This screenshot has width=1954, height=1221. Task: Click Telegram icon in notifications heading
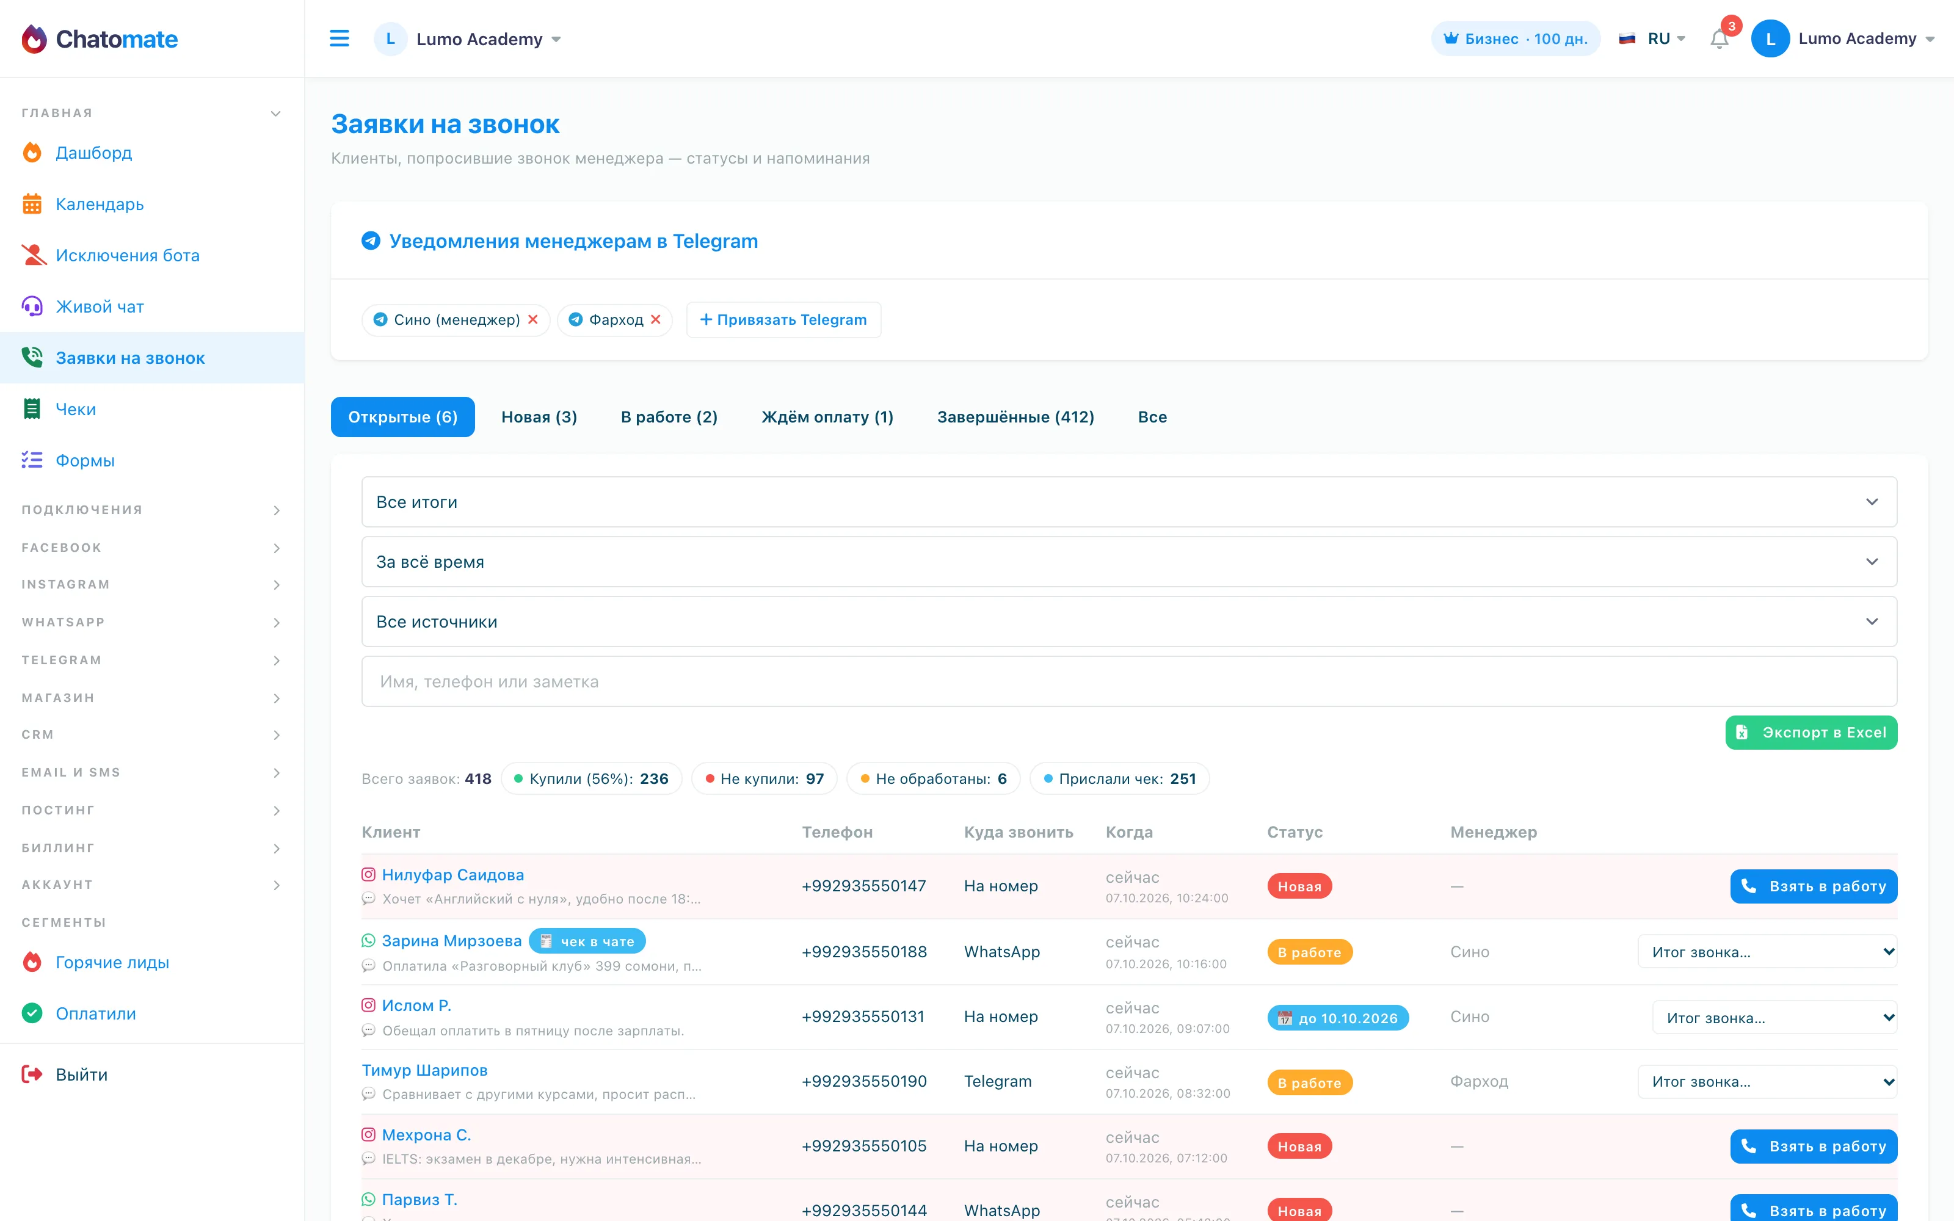click(x=371, y=241)
